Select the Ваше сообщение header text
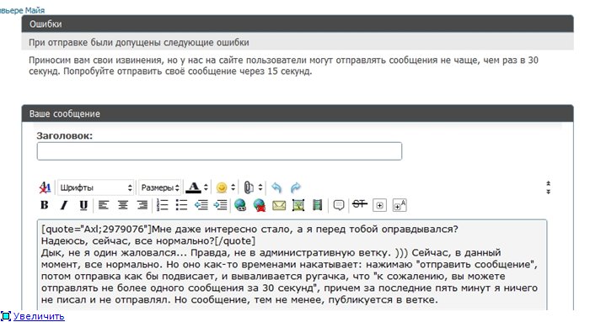Viewport: 590px width, 322px height. tap(65, 113)
